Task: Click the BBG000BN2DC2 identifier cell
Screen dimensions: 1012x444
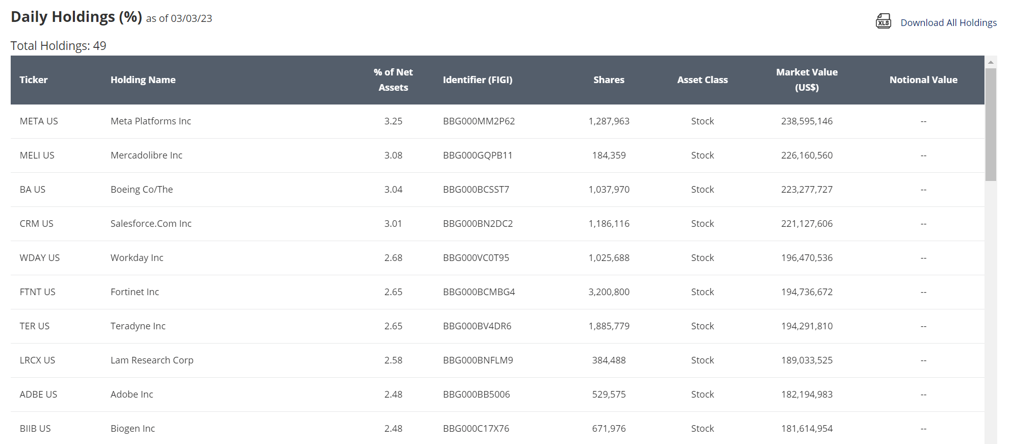Action: coord(478,224)
